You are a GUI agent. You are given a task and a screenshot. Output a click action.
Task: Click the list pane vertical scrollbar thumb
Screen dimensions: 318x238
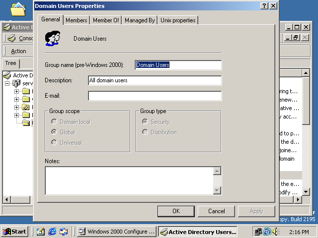tap(306, 101)
